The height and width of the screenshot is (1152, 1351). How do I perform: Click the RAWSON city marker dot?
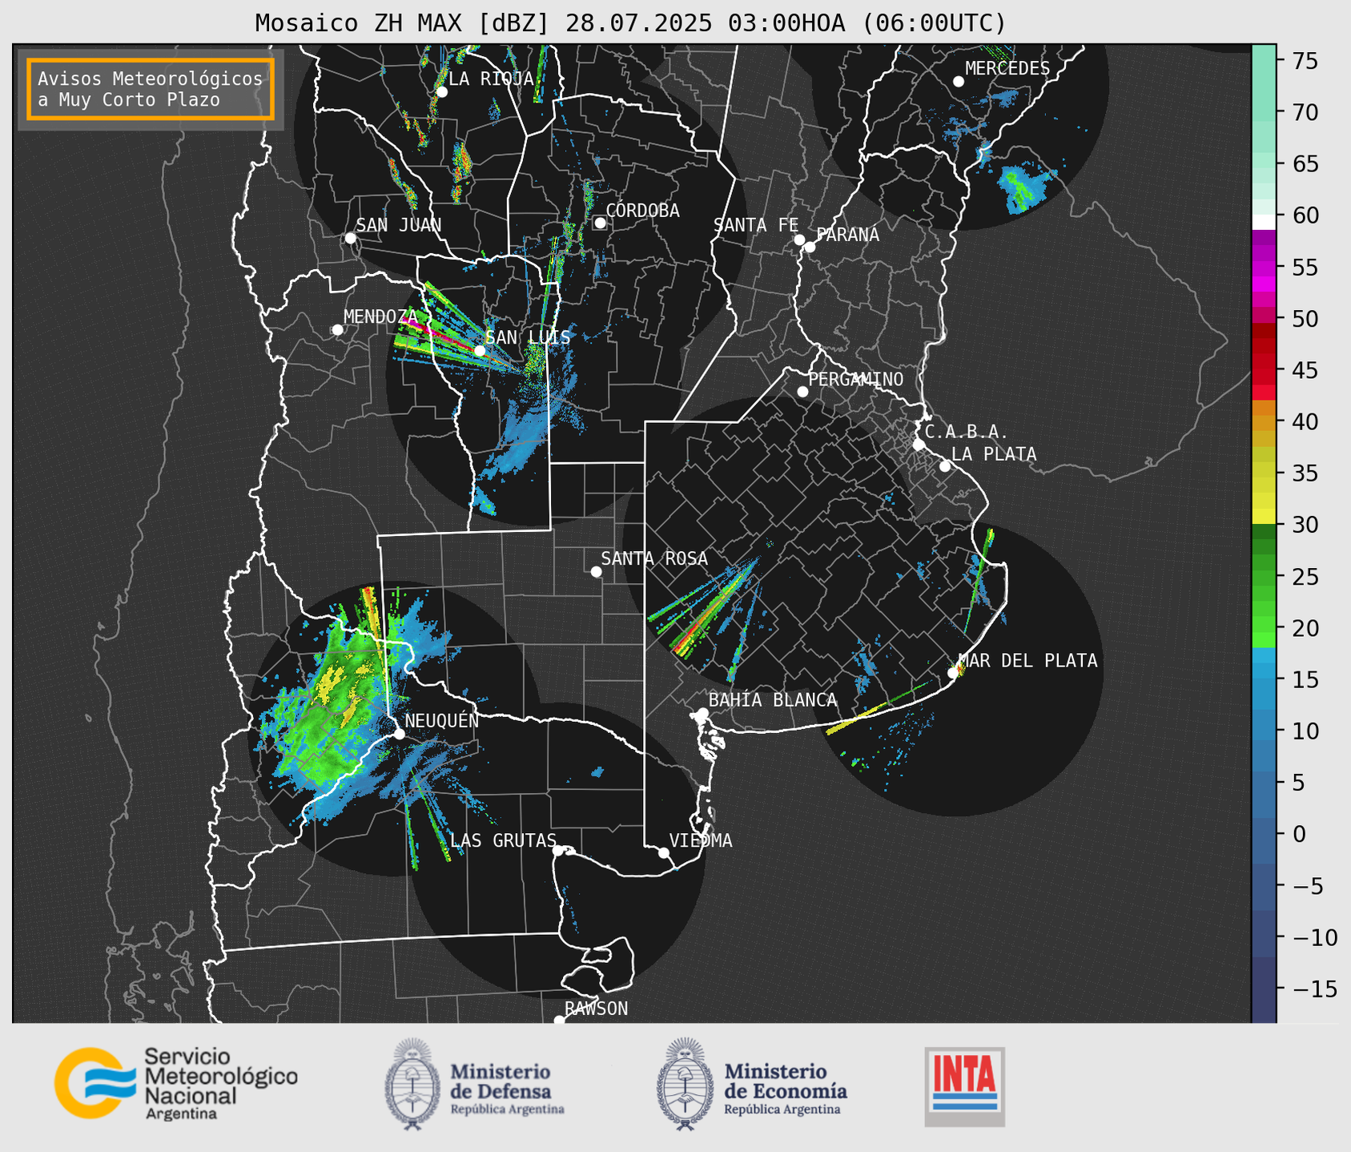coord(559,1021)
